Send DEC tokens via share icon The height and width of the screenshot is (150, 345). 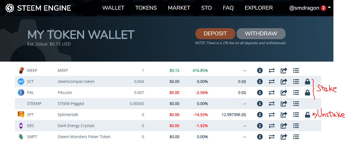[284, 126]
